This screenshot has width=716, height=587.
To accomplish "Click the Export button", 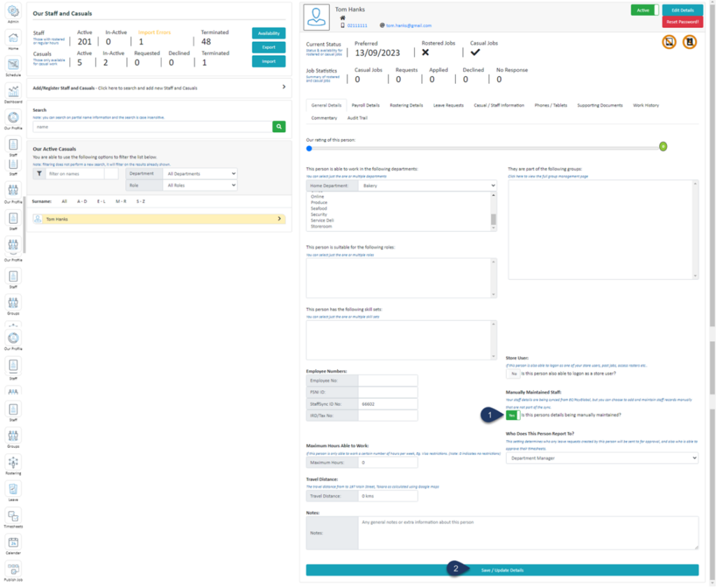I will click(x=268, y=48).
